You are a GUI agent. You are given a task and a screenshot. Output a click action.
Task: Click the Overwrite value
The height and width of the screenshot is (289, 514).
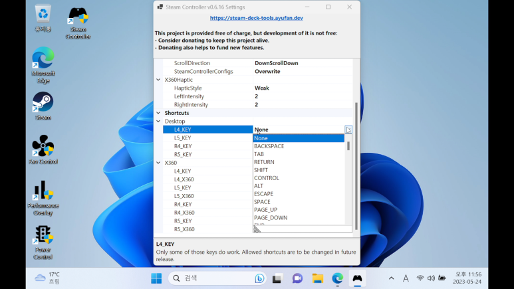click(267, 72)
